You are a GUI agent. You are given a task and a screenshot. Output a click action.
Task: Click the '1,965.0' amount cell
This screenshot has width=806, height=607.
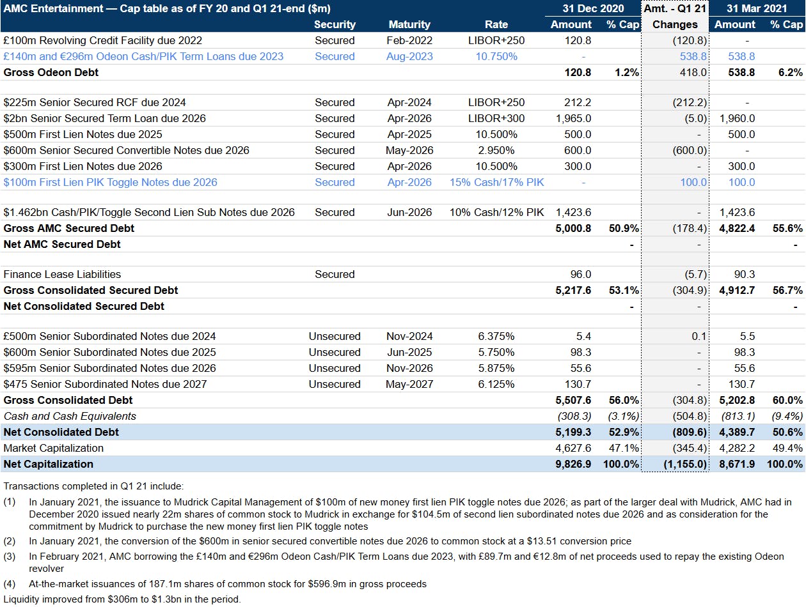(574, 118)
